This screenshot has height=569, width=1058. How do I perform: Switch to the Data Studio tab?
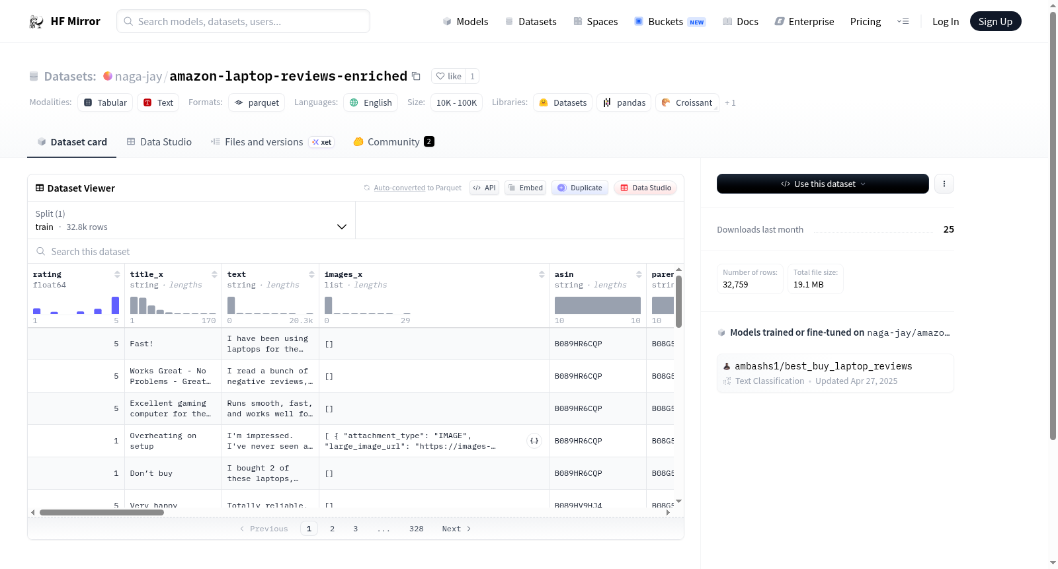[x=159, y=141]
